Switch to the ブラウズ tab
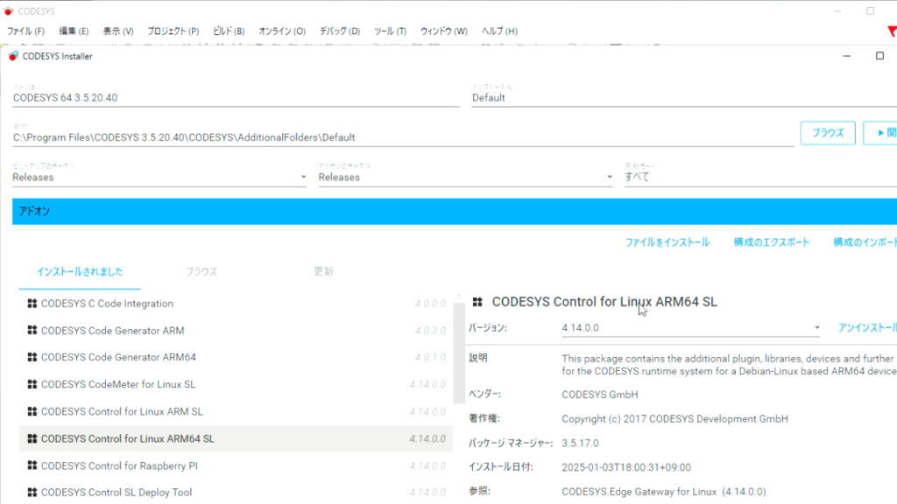Viewport: 897px width, 504px height. coord(202,271)
